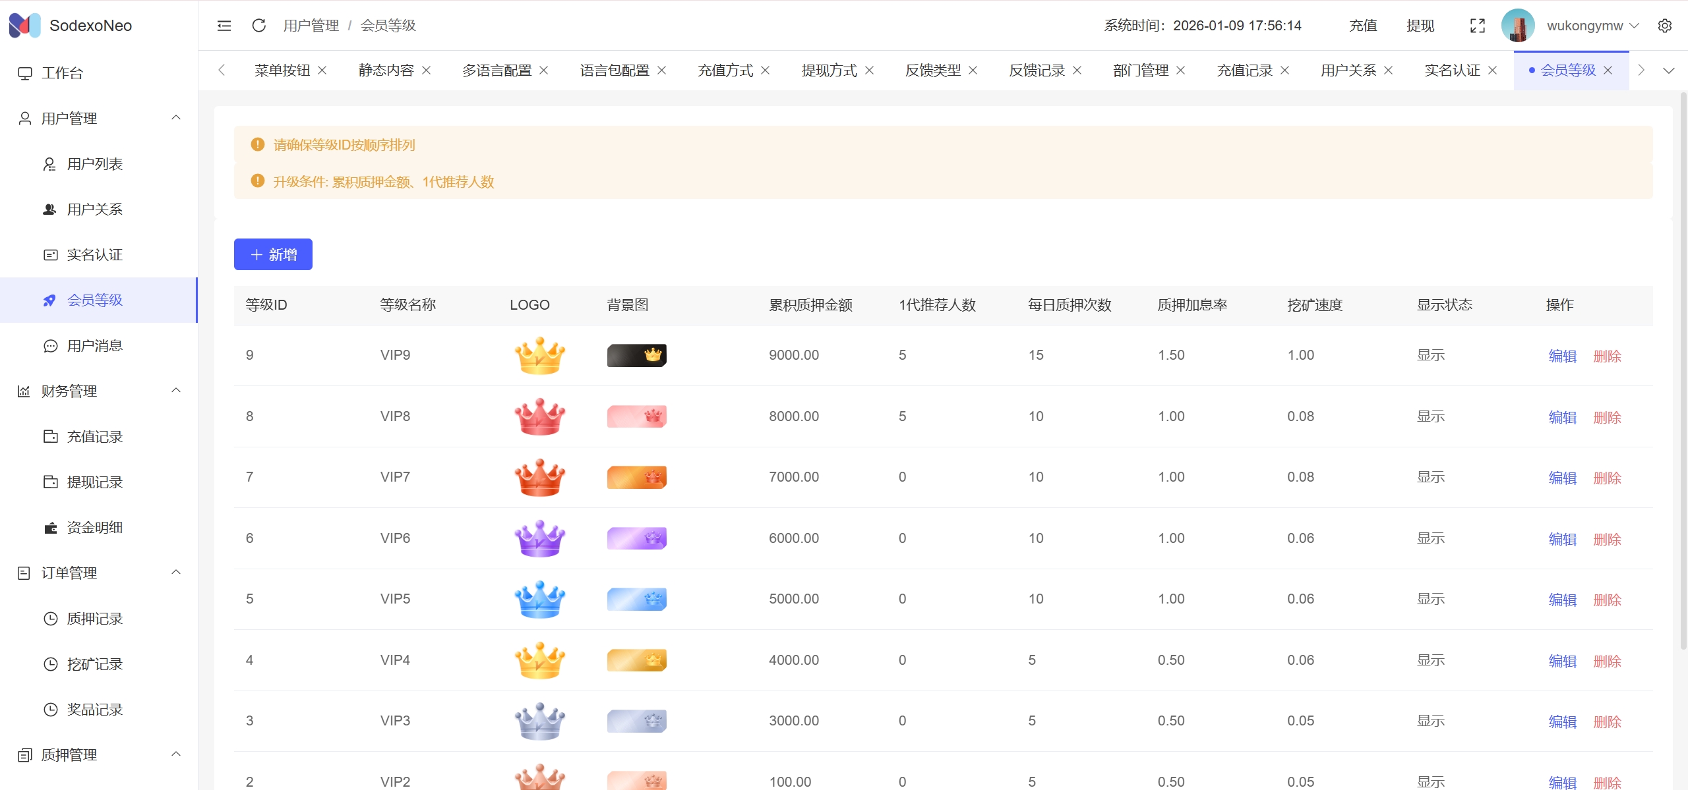Click the 新增 button

coord(273,254)
